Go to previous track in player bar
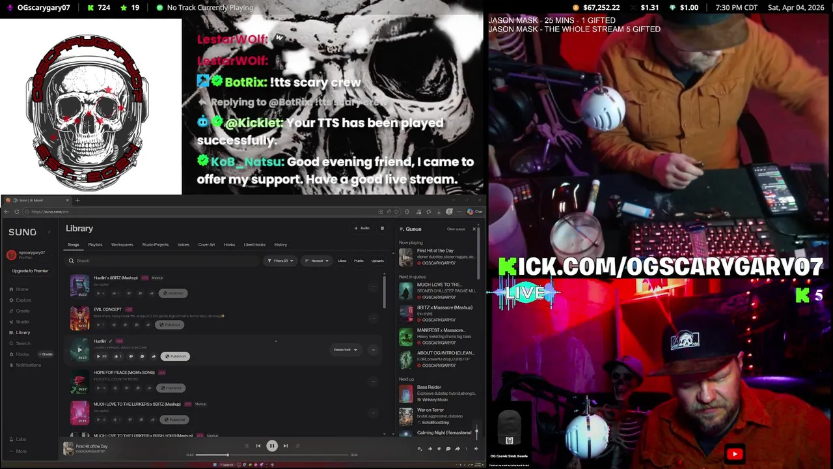 click(x=258, y=446)
